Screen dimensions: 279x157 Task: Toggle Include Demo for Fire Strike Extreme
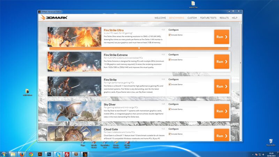point(169,60)
